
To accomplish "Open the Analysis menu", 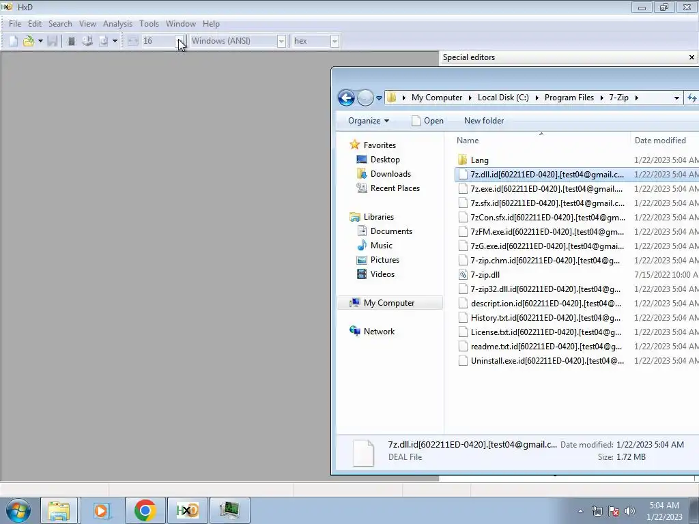I will pos(117,24).
